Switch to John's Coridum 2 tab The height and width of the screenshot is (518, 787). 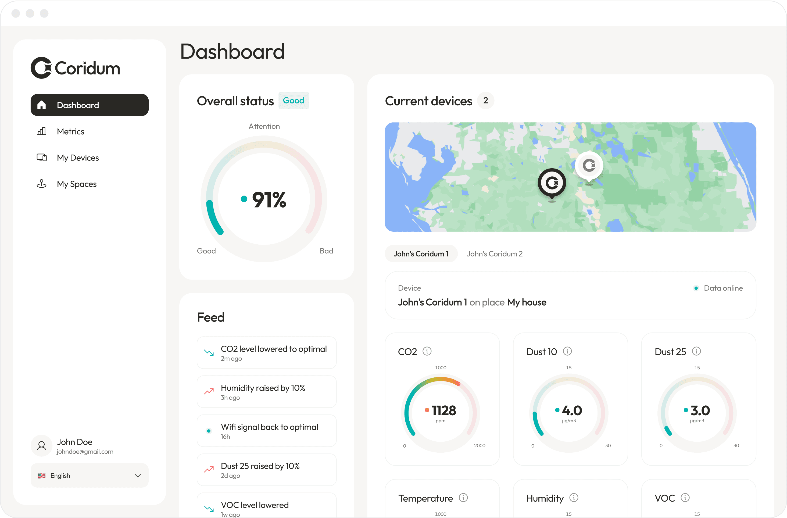click(494, 254)
